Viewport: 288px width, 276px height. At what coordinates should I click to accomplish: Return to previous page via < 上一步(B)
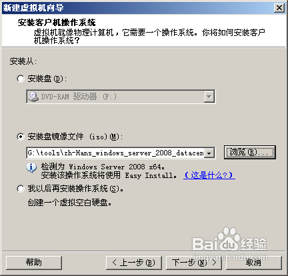[134, 263]
